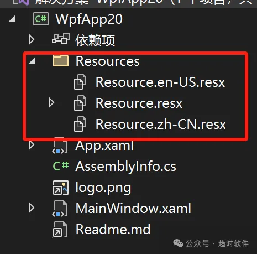Select AssemblyInfo.cs in the tree
Screen dimensions: 257x254
(x=125, y=167)
